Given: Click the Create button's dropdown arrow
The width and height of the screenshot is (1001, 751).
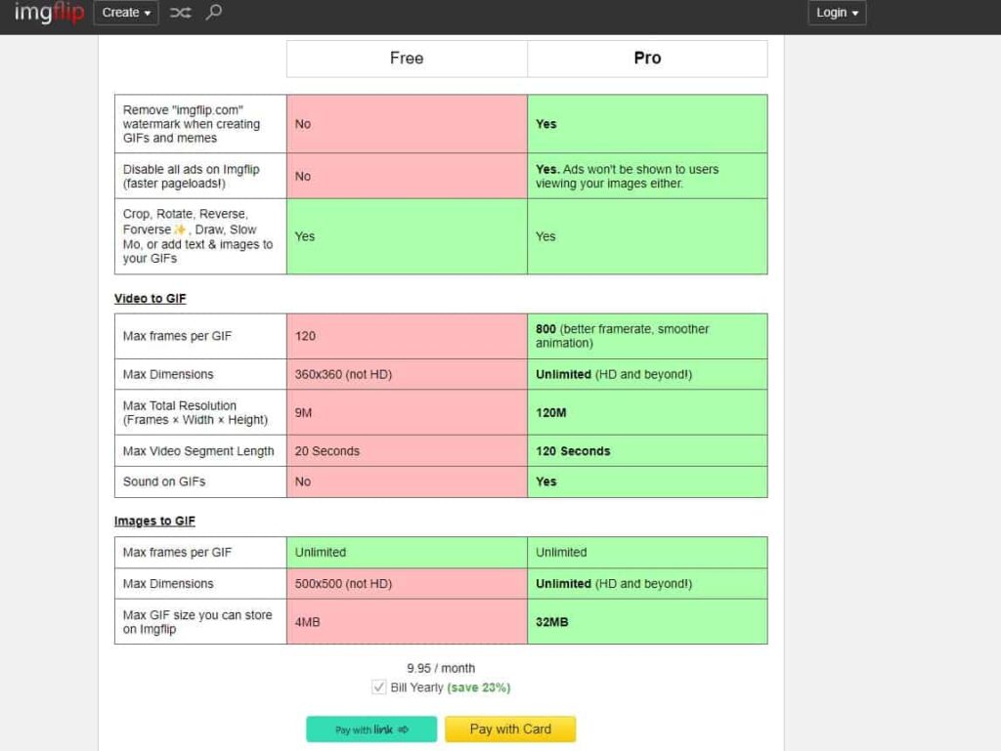Looking at the screenshot, I should pyautogui.click(x=148, y=14).
